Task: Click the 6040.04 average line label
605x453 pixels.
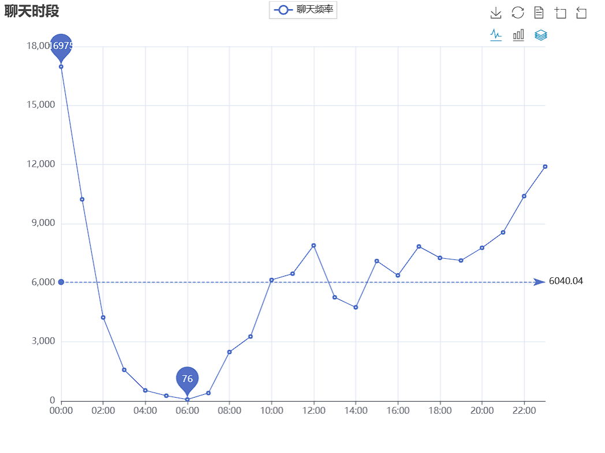Action: (x=566, y=281)
